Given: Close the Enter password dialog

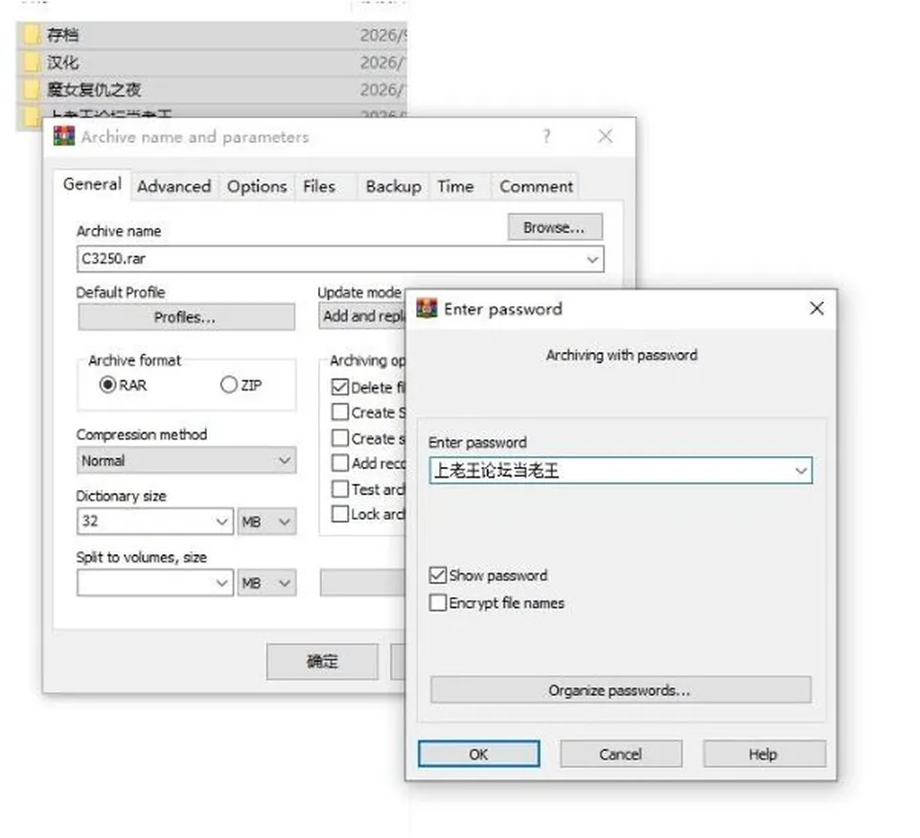Looking at the screenshot, I should click(816, 308).
